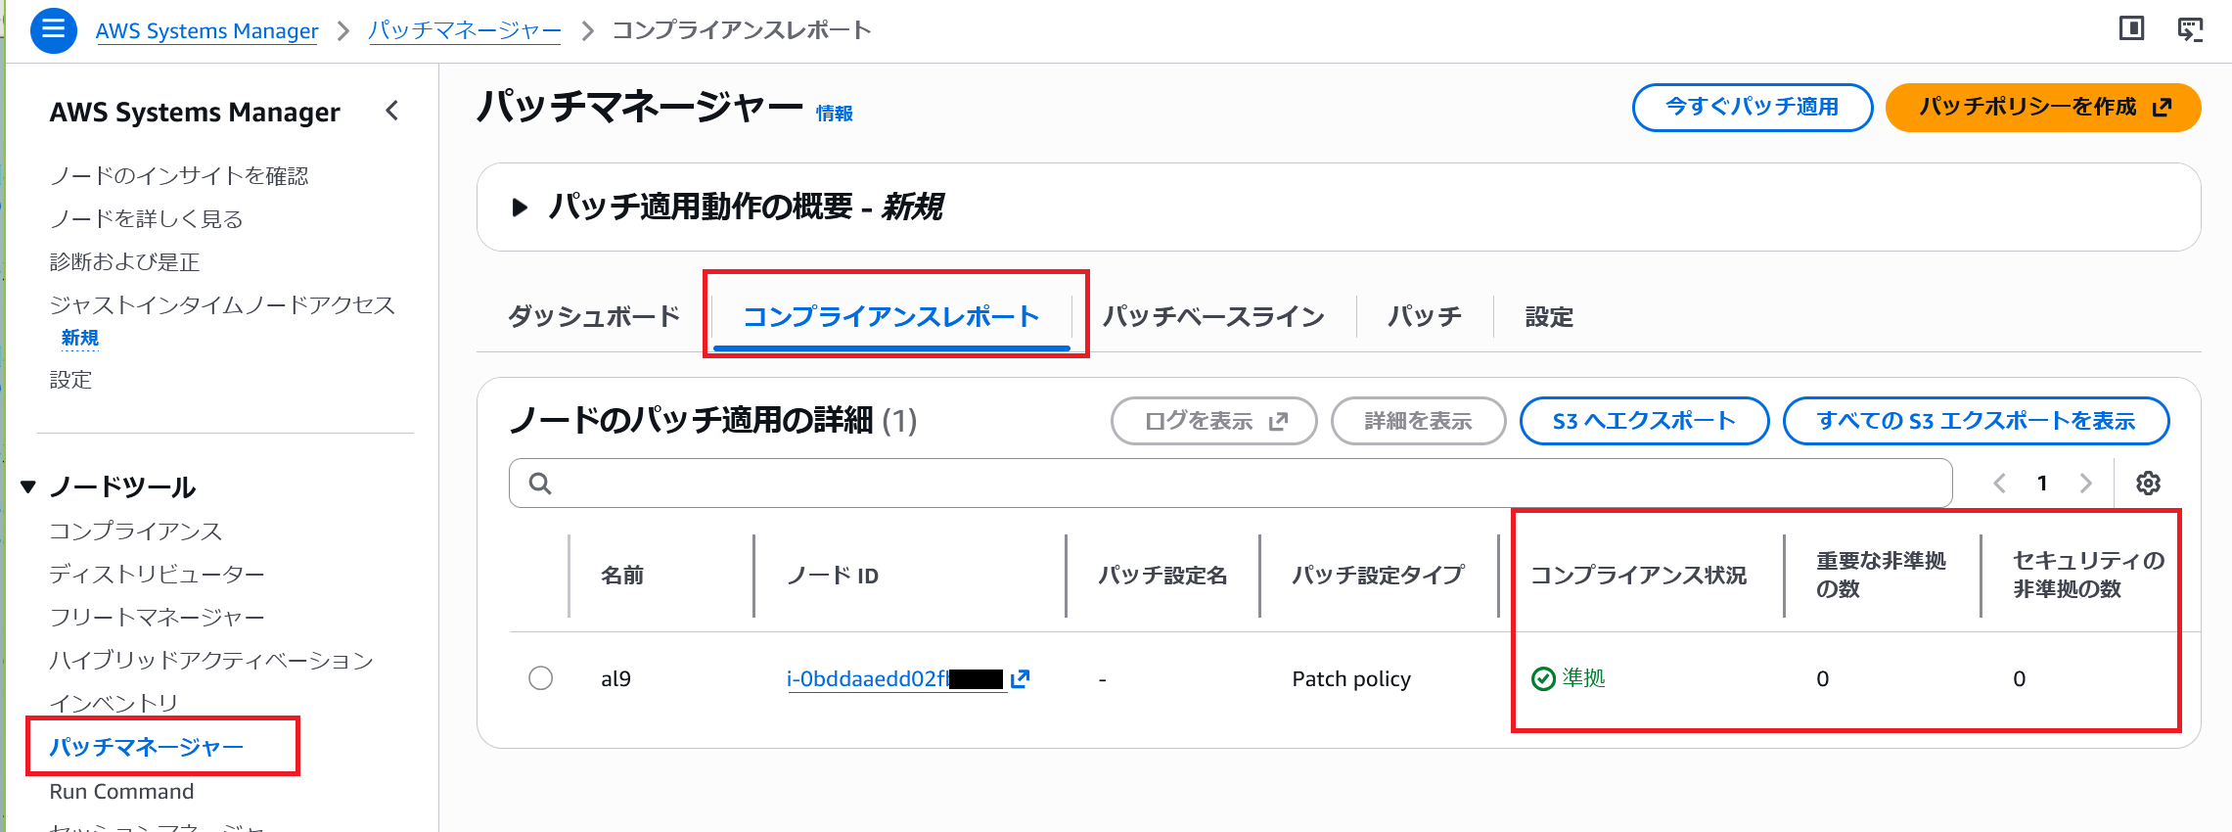Image resolution: width=2232 pixels, height=832 pixels.
Task: Open table preferences gear icon
Action: (x=2148, y=483)
